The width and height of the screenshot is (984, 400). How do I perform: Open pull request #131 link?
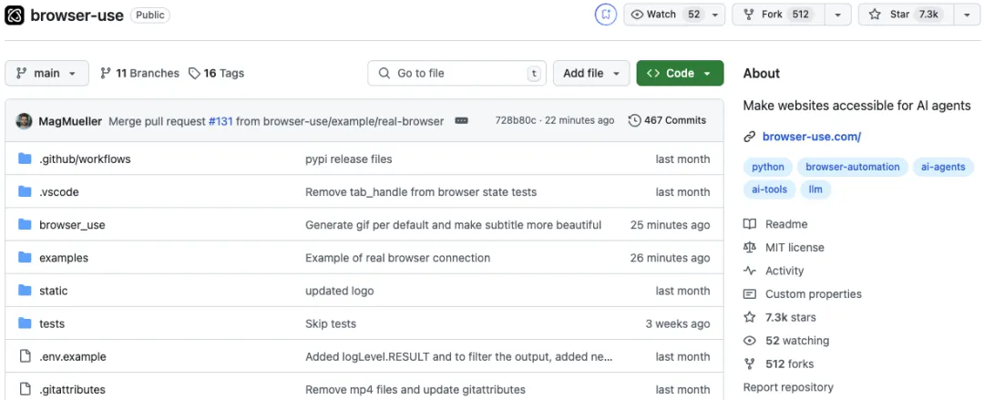click(x=220, y=121)
